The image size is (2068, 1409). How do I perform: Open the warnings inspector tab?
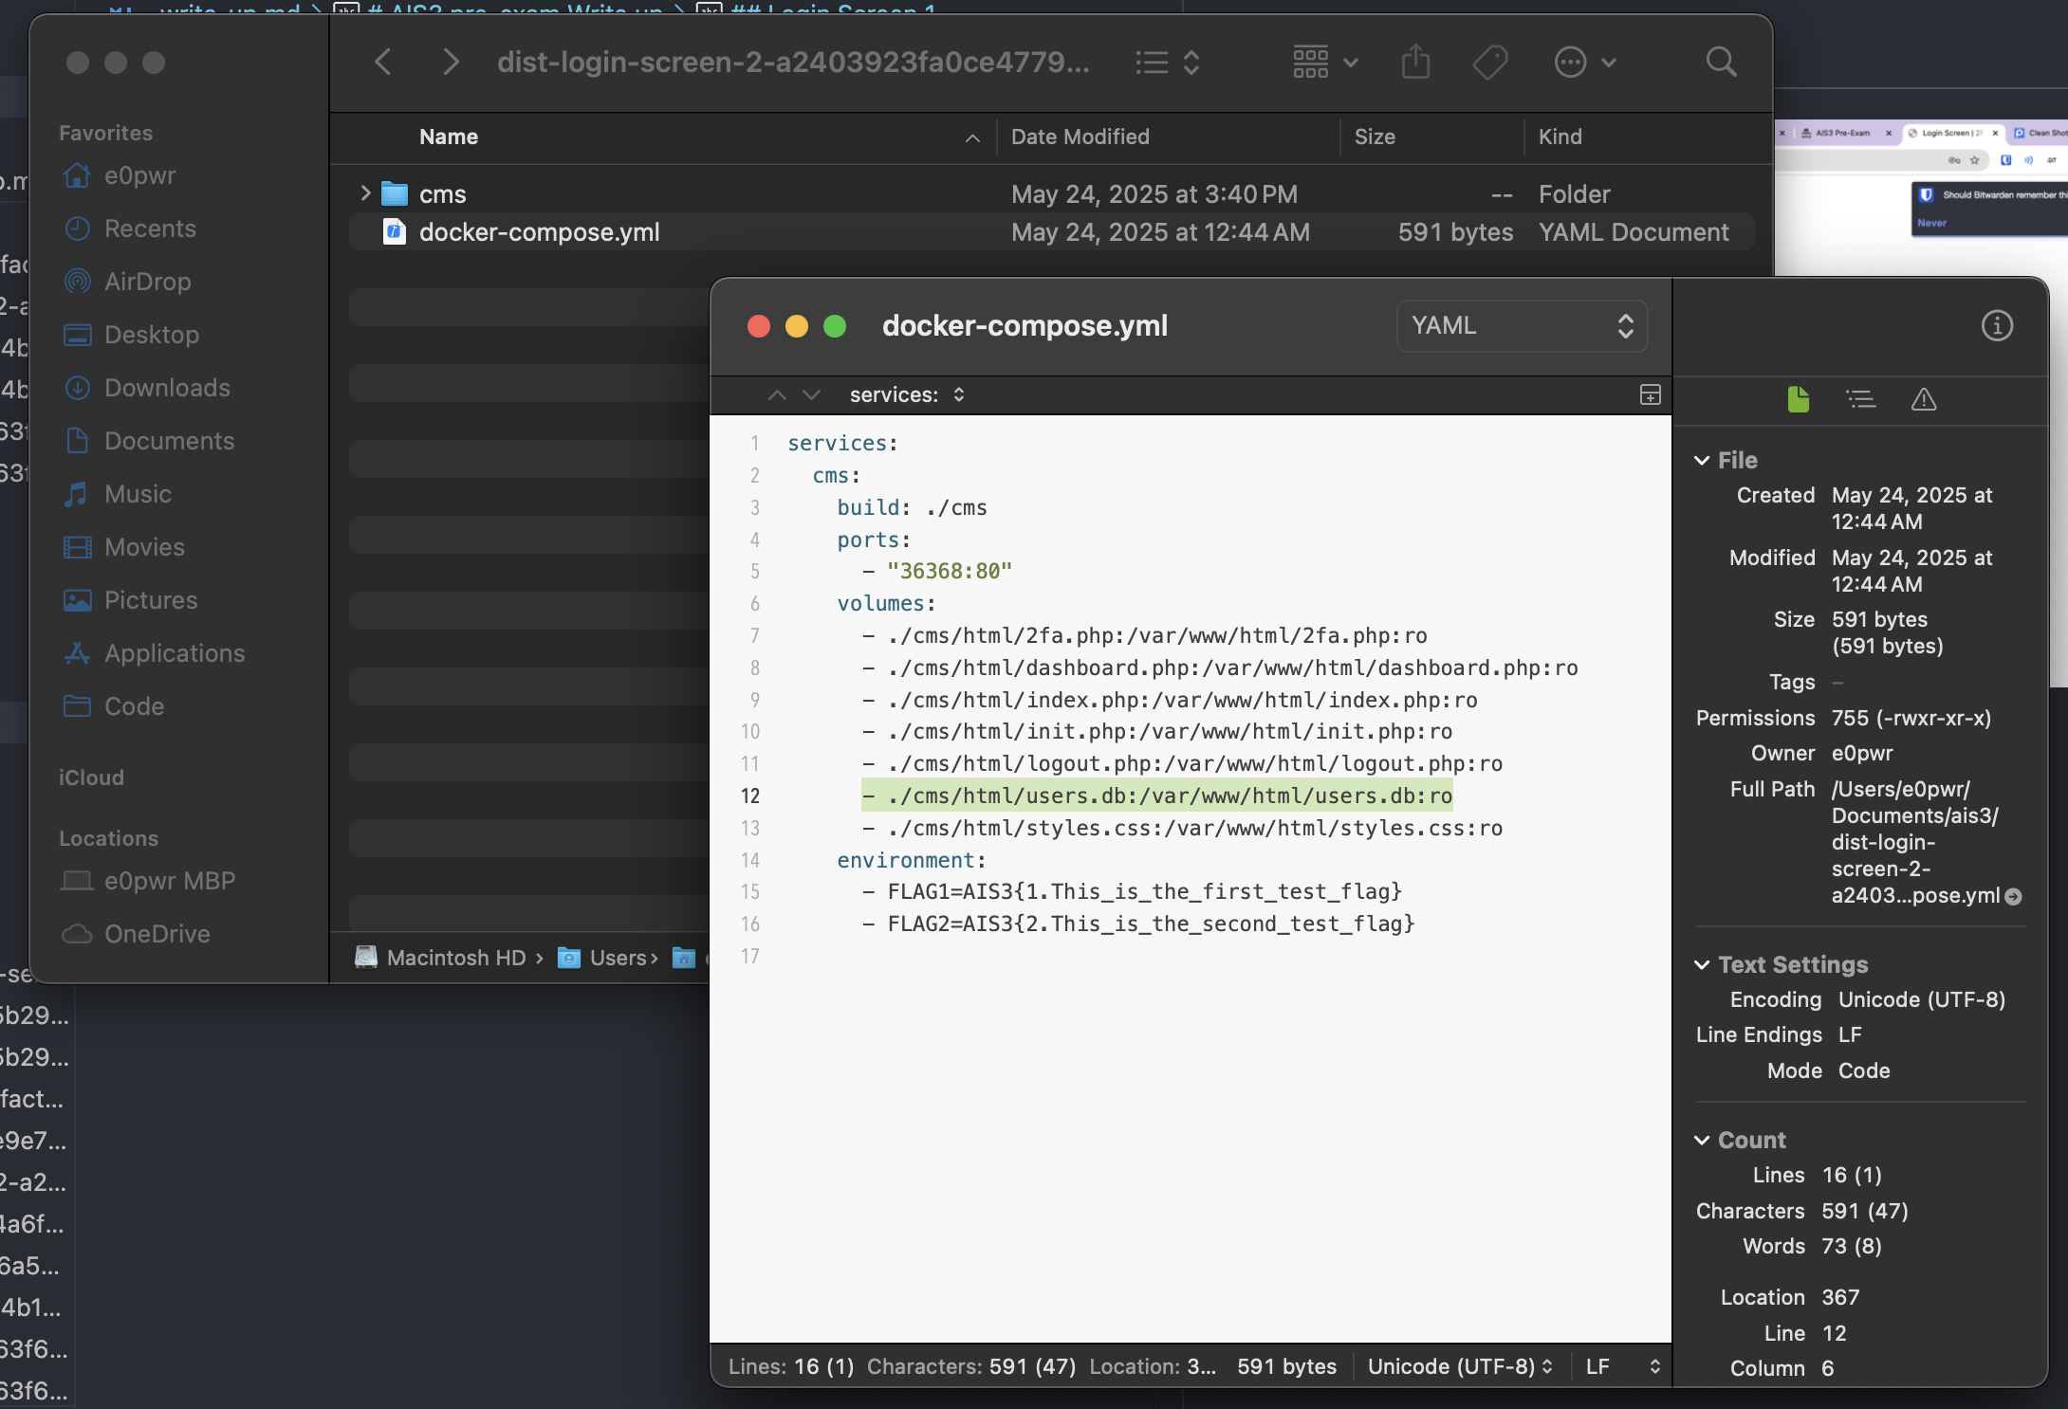point(1923,399)
